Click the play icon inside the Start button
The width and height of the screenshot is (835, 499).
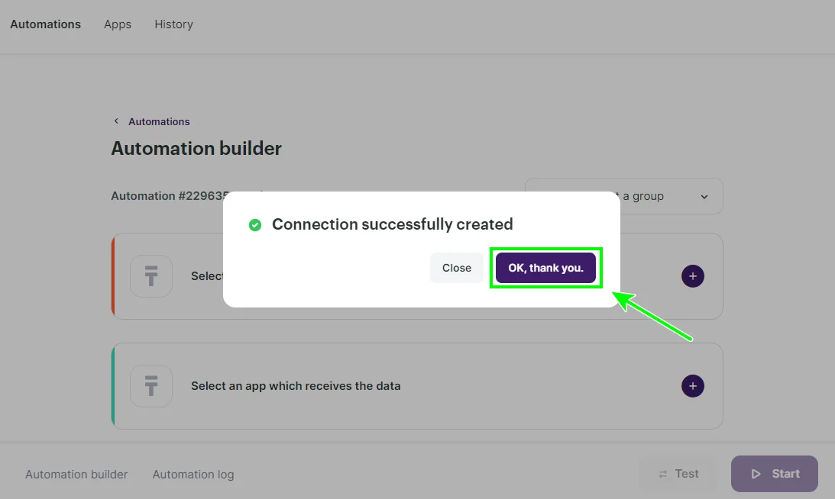coord(757,474)
